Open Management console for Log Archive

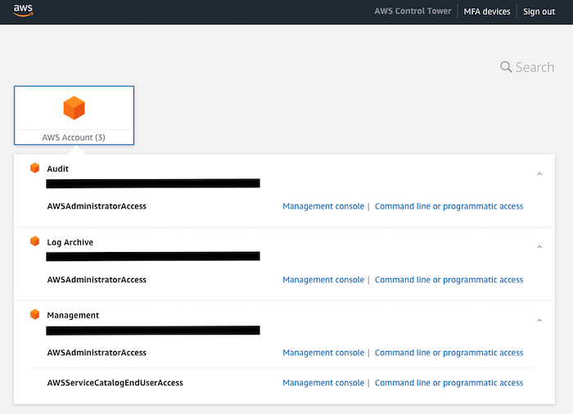(x=323, y=280)
